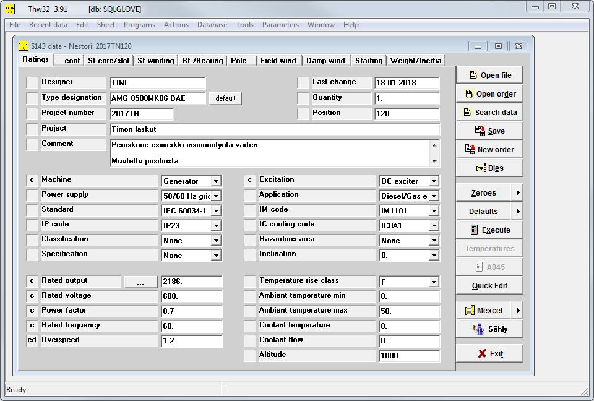Expand the Defaults submenu arrow
Screen dimensions: 594x401
tap(517, 211)
